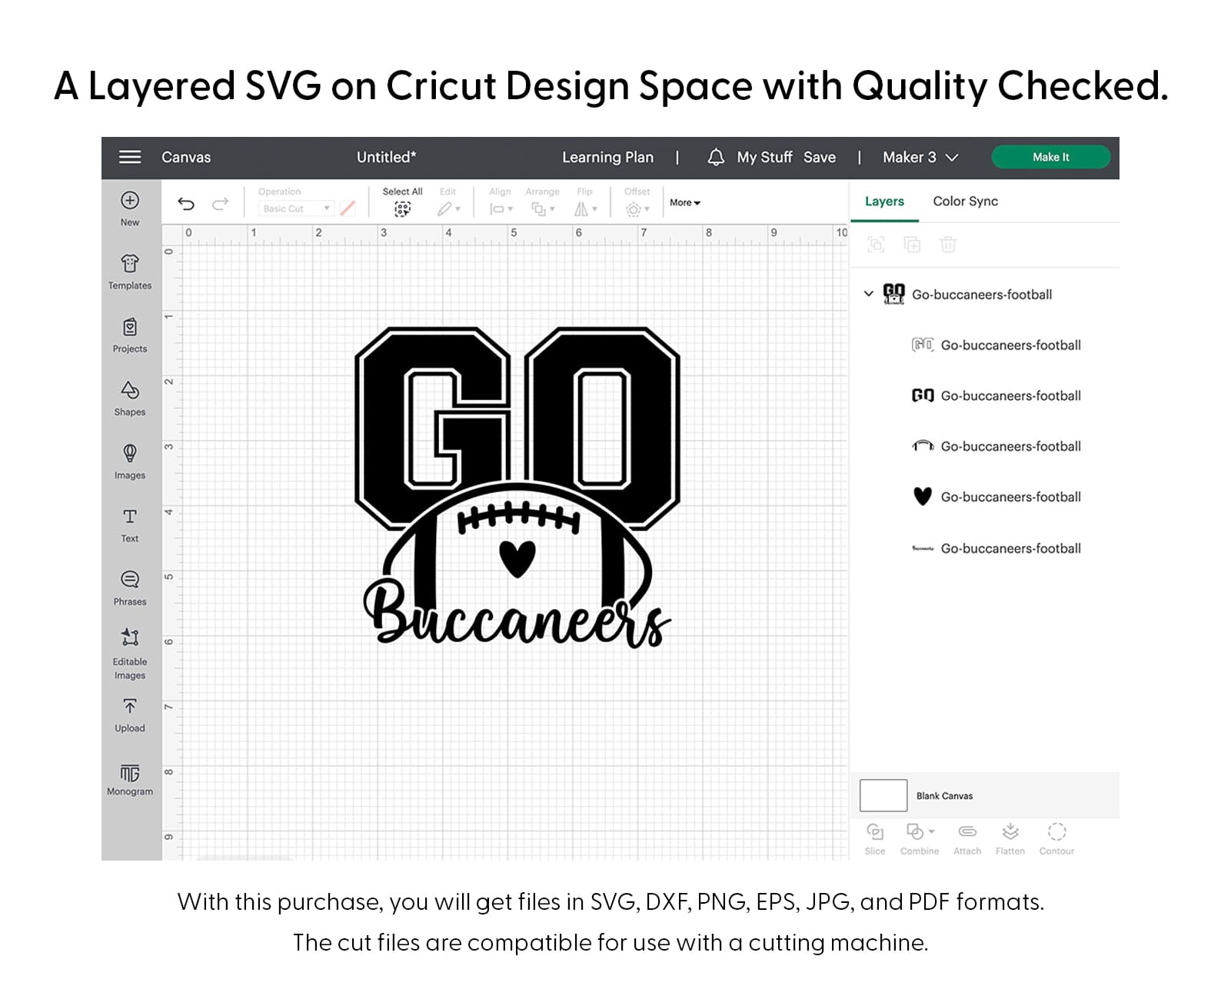
Task: Collapse the Go-buccaneers-football group
Action: [x=868, y=294]
